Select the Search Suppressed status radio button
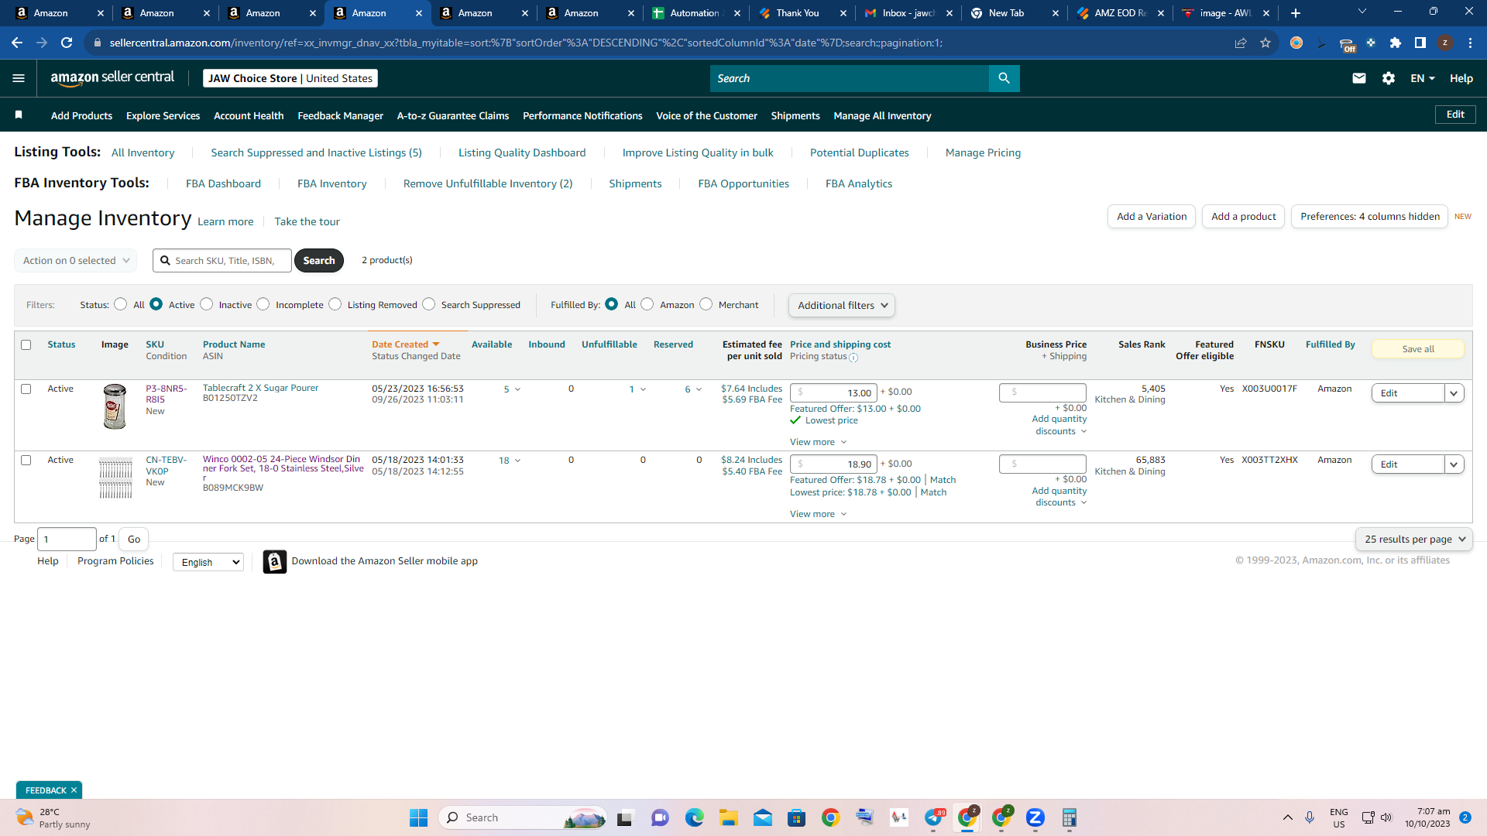 tap(429, 304)
